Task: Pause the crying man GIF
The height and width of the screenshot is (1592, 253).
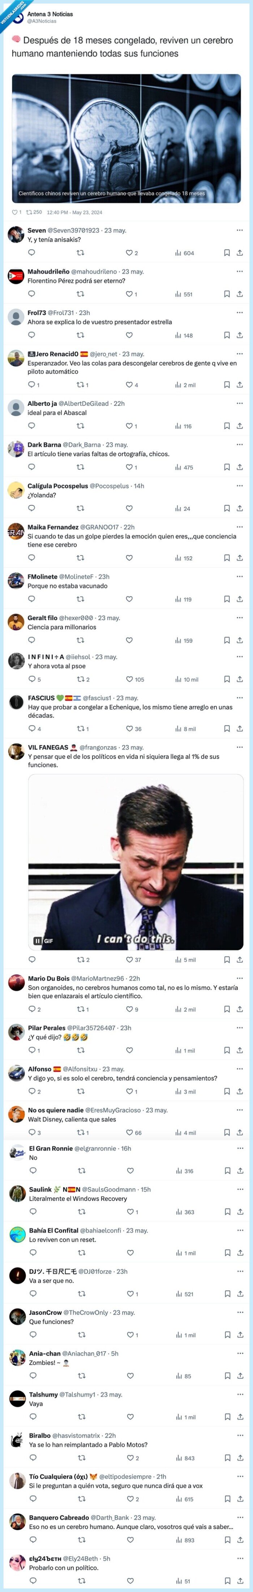Action: click(x=38, y=941)
